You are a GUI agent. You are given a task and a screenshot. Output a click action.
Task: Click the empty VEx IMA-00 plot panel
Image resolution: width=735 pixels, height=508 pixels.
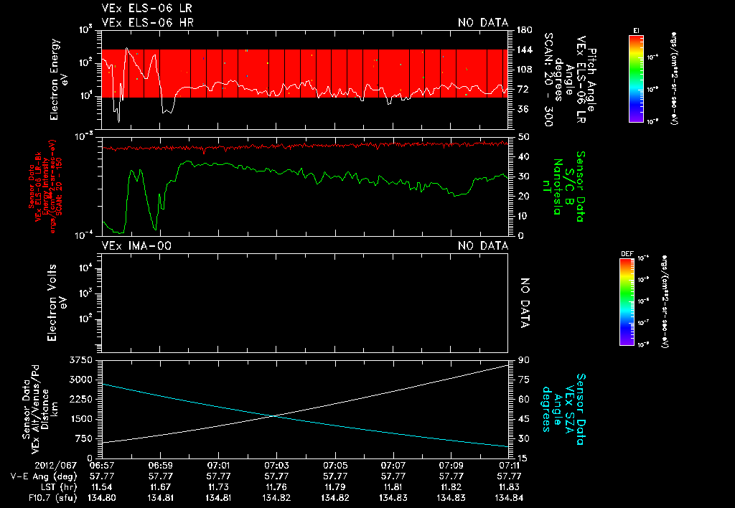[304, 304]
